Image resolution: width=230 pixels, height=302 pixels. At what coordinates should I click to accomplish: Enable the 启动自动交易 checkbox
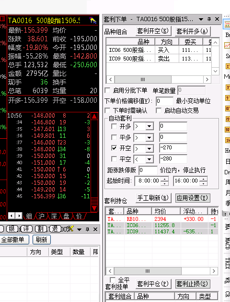point(159,110)
